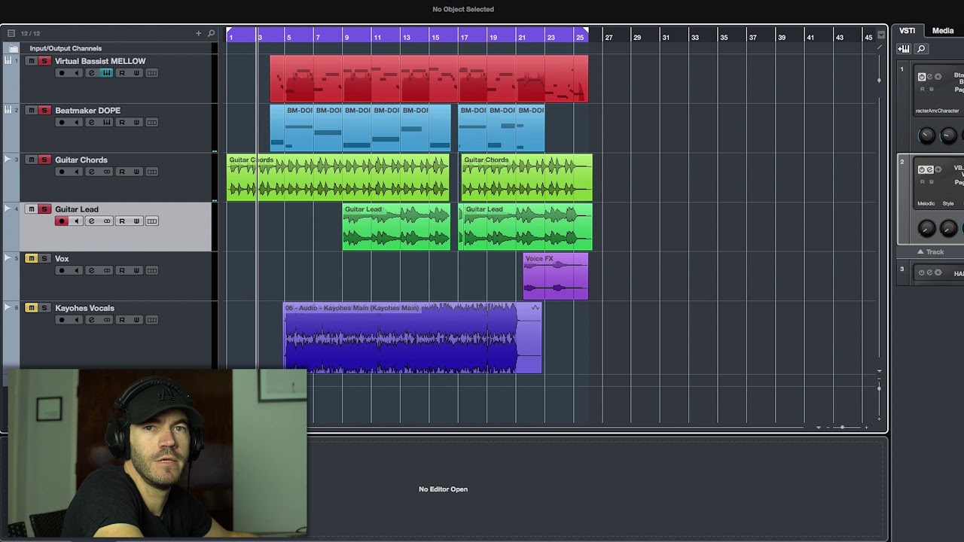
Task: Enable monitor speaker on Guitar Lead track
Action: (76, 221)
